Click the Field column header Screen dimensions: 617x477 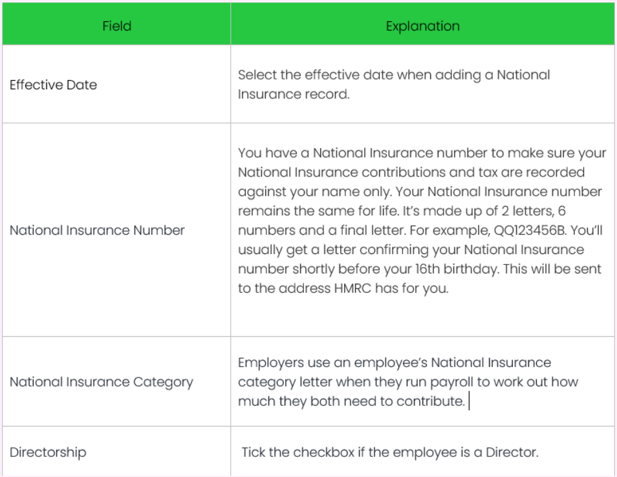coord(116,26)
